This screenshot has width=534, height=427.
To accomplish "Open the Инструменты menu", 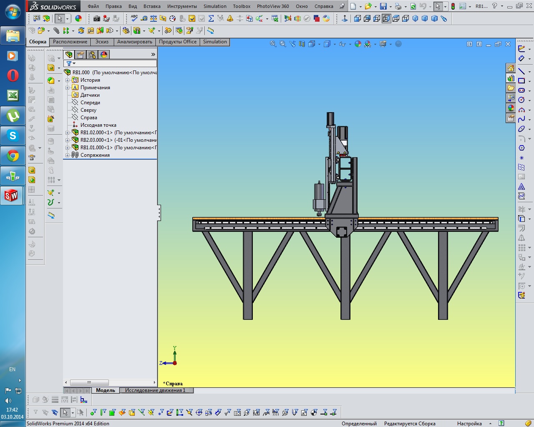I will pyautogui.click(x=182, y=6).
